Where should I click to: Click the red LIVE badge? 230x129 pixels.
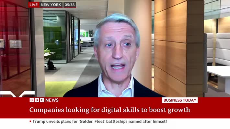click(34, 5)
